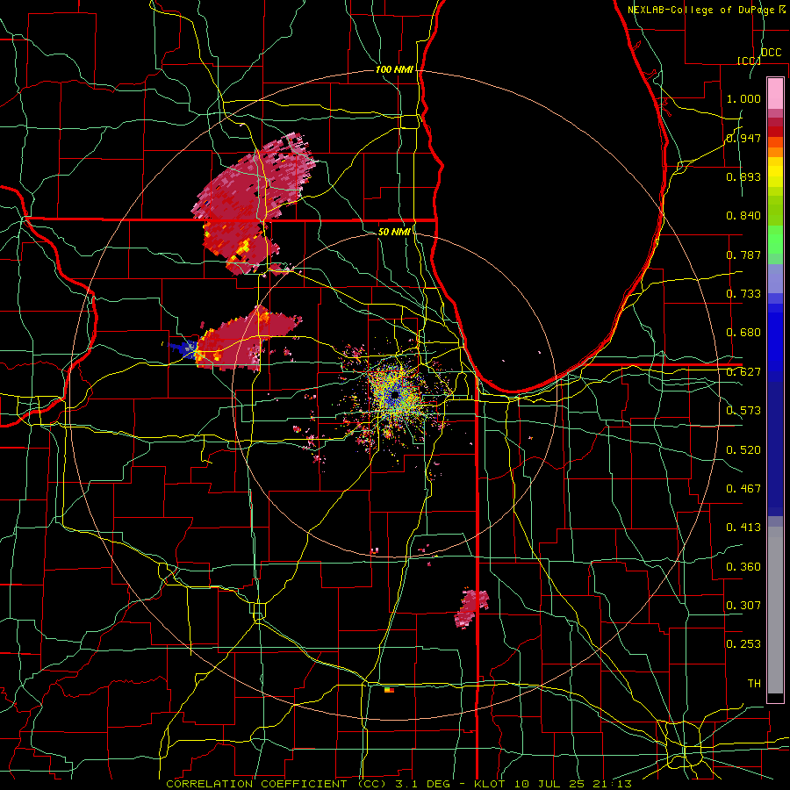Viewport: 790px width, 790px height.
Task: Click the TH label at the scale's bottom
Action: [754, 683]
